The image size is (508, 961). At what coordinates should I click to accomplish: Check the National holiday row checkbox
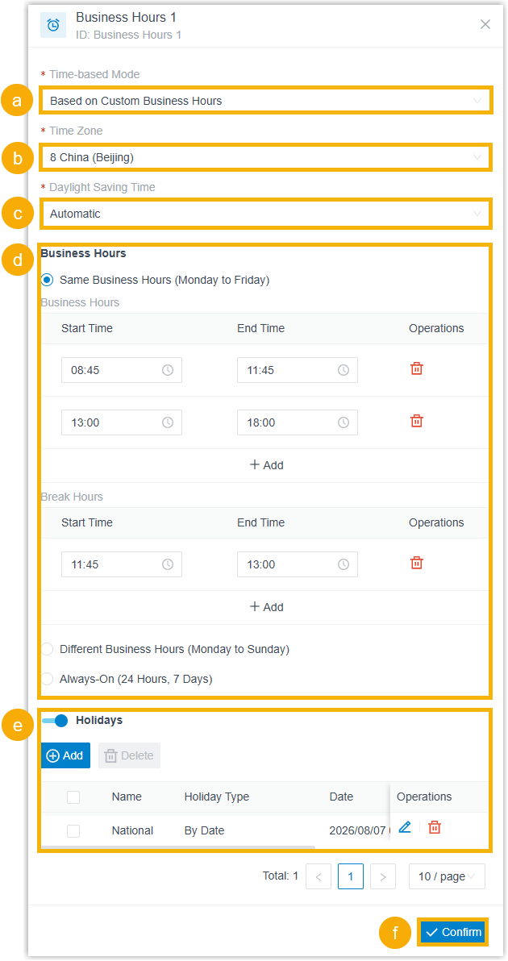(73, 831)
